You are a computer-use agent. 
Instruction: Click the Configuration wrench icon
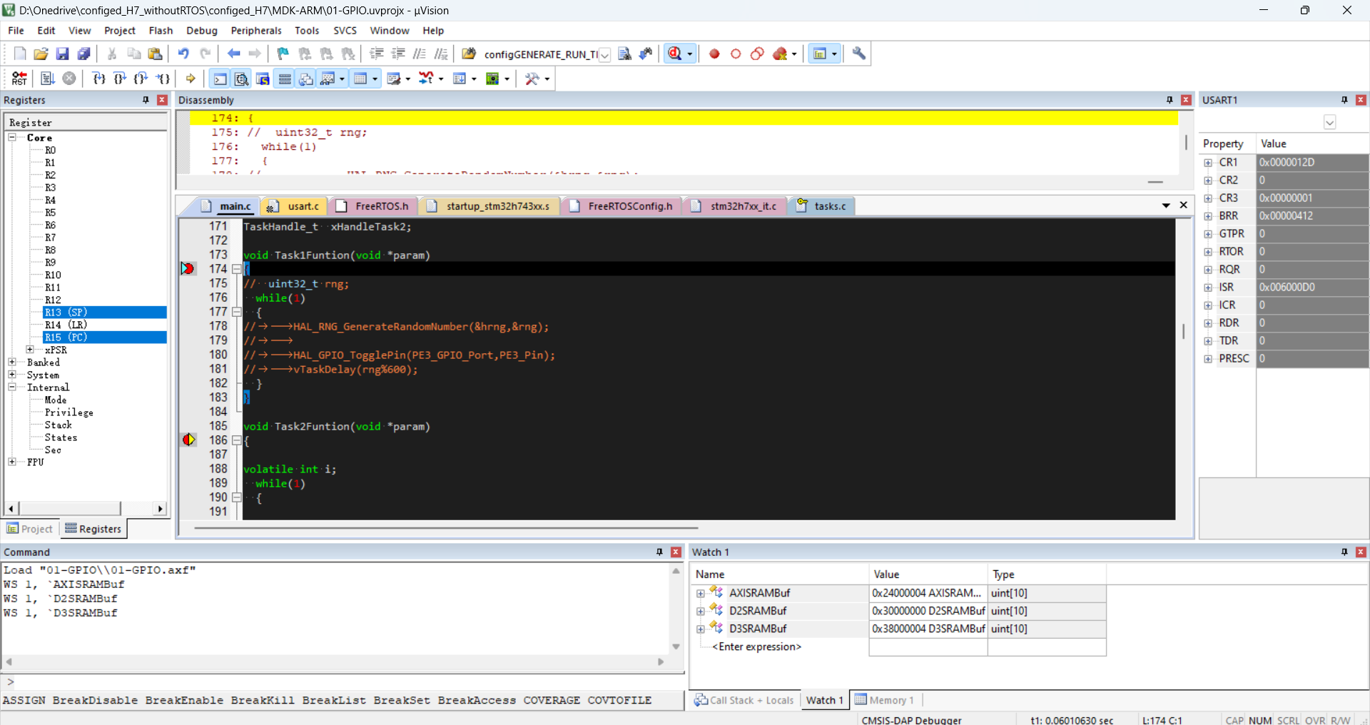pos(859,54)
